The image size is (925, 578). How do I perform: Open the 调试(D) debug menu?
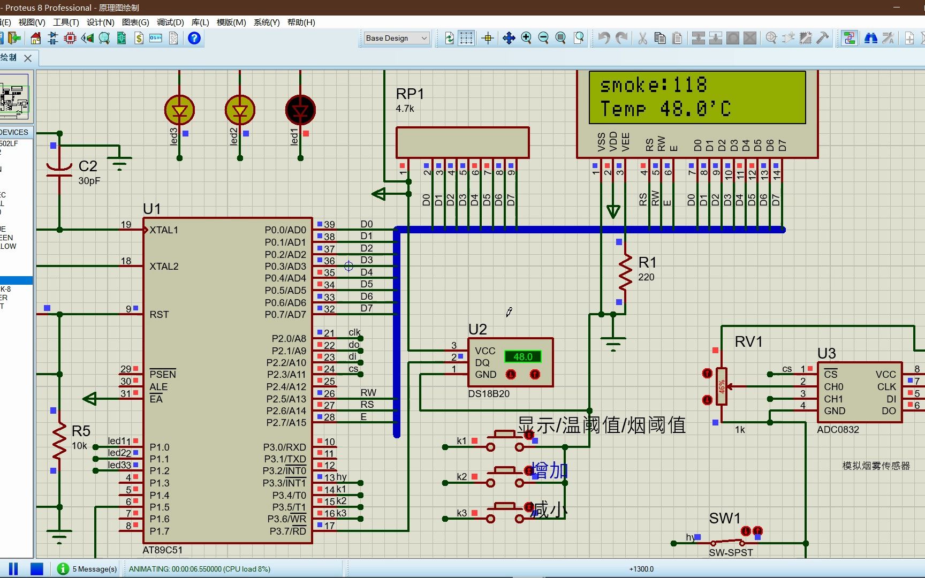[170, 22]
